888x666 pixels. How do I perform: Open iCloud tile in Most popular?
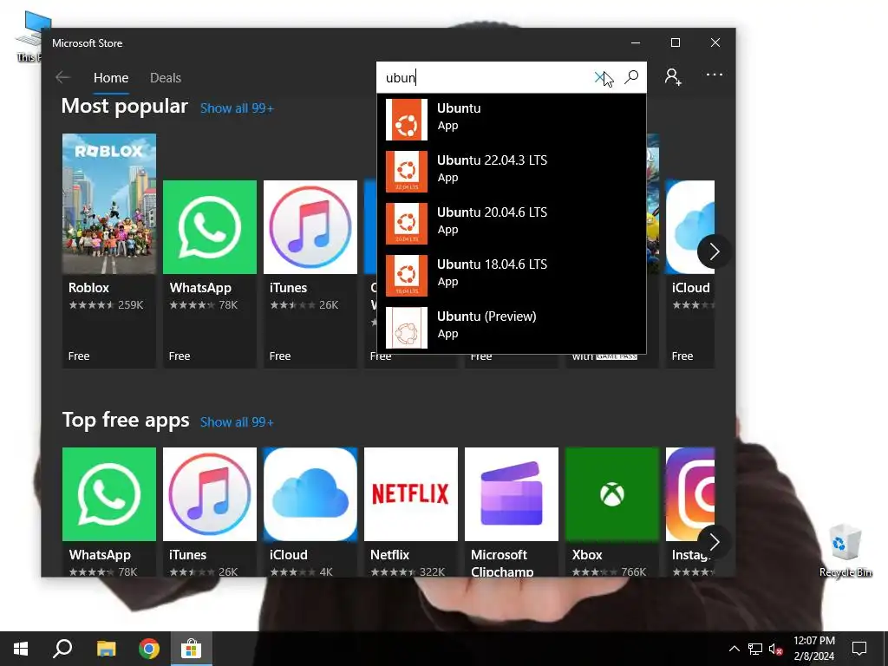click(689, 274)
